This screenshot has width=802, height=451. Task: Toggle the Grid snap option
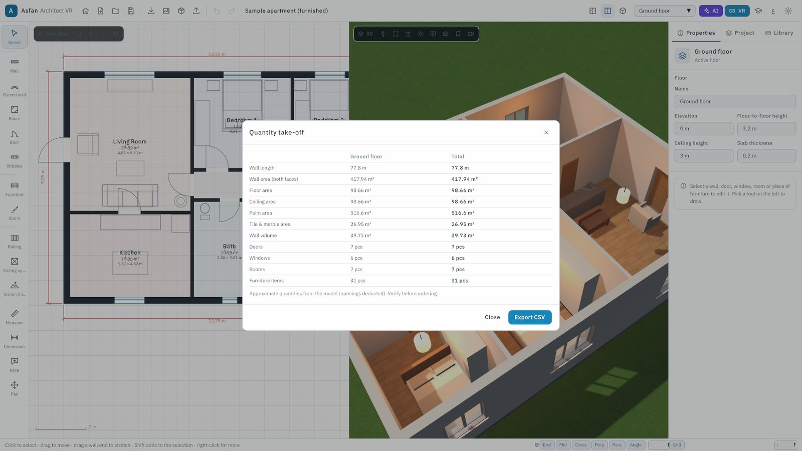point(677,445)
